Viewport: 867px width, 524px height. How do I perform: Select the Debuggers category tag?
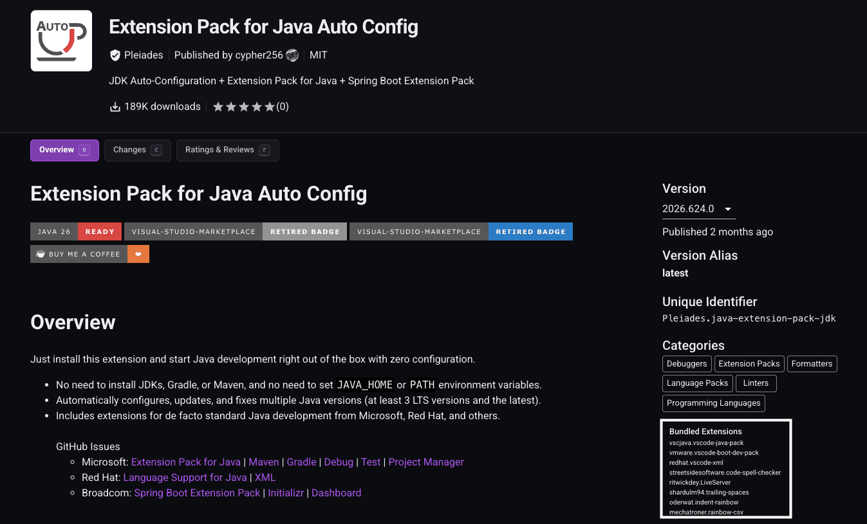687,364
